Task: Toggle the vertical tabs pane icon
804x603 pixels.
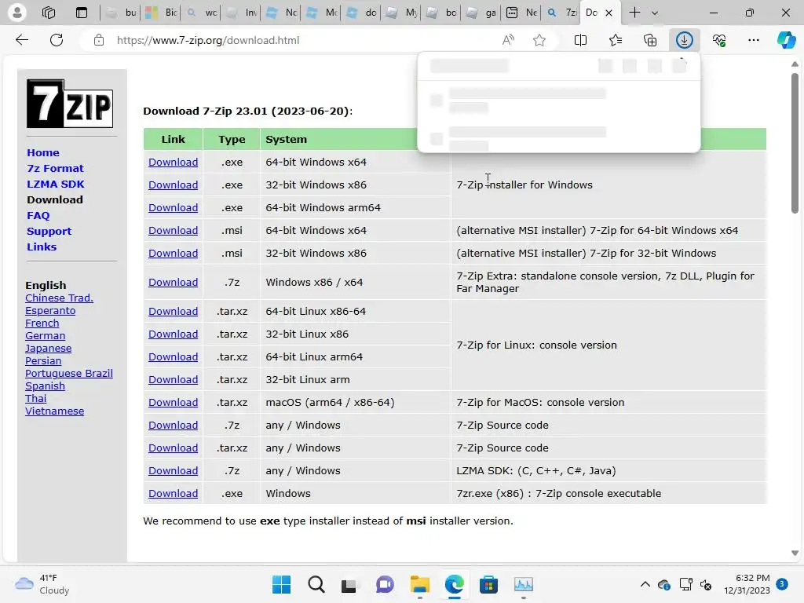Action: click(82, 13)
